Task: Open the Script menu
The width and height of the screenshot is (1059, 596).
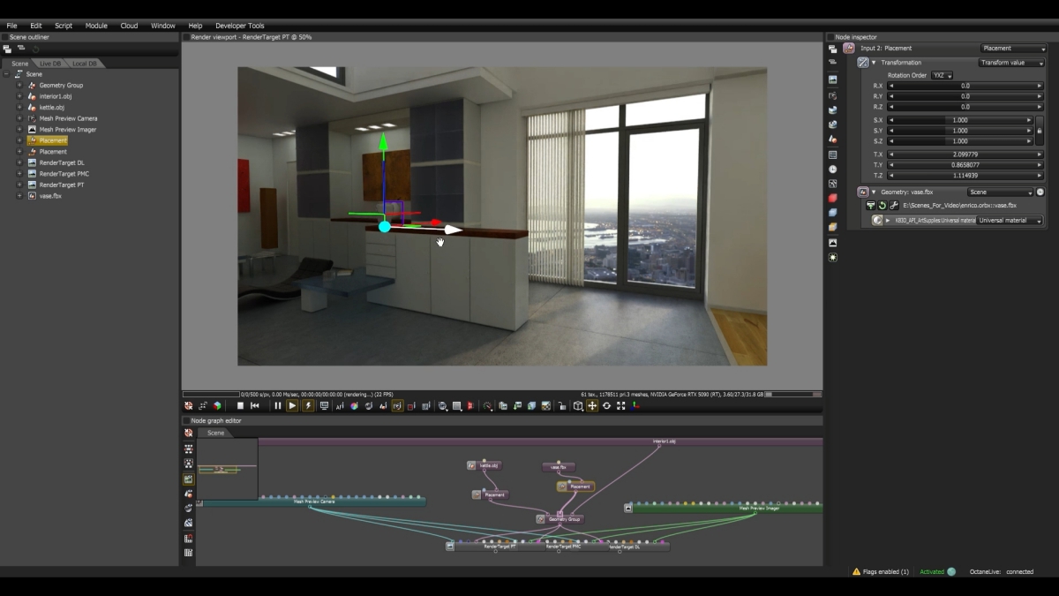Action: click(64, 26)
